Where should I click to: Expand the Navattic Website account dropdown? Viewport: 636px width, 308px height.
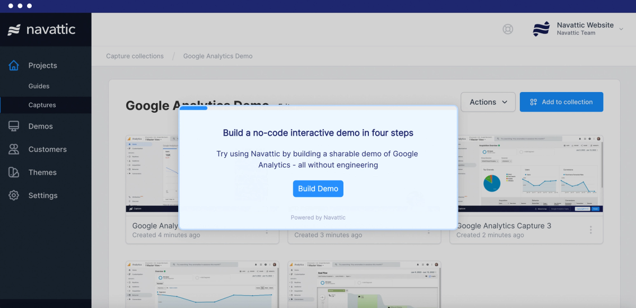621,29
